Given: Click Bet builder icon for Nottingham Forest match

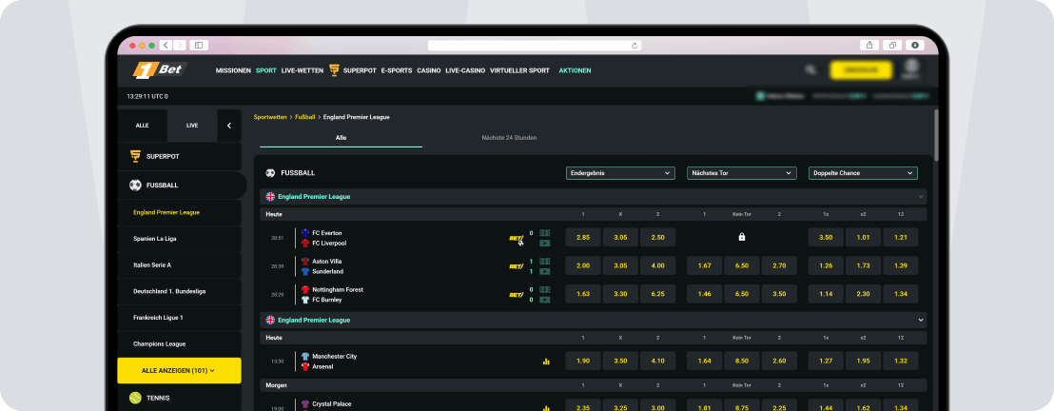Looking at the screenshot, I should [x=517, y=295].
